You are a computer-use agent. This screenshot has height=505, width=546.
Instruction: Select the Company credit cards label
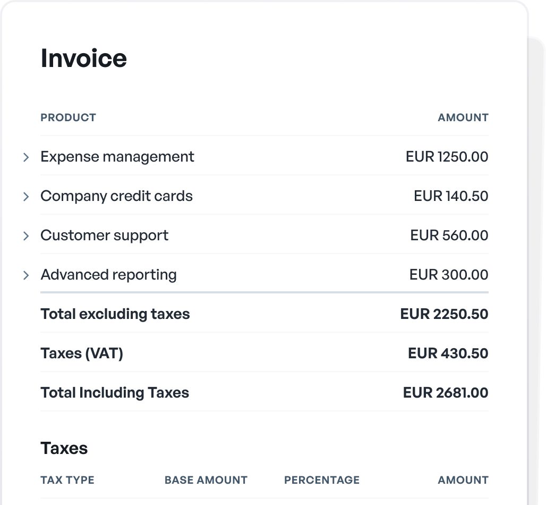click(116, 196)
